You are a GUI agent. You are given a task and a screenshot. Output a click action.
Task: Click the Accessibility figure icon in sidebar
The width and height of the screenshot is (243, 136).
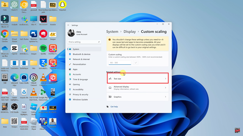click(x=70, y=89)
